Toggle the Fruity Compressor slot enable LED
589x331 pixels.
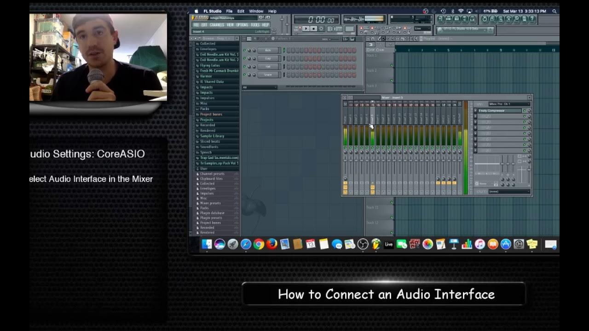(524, 111)
